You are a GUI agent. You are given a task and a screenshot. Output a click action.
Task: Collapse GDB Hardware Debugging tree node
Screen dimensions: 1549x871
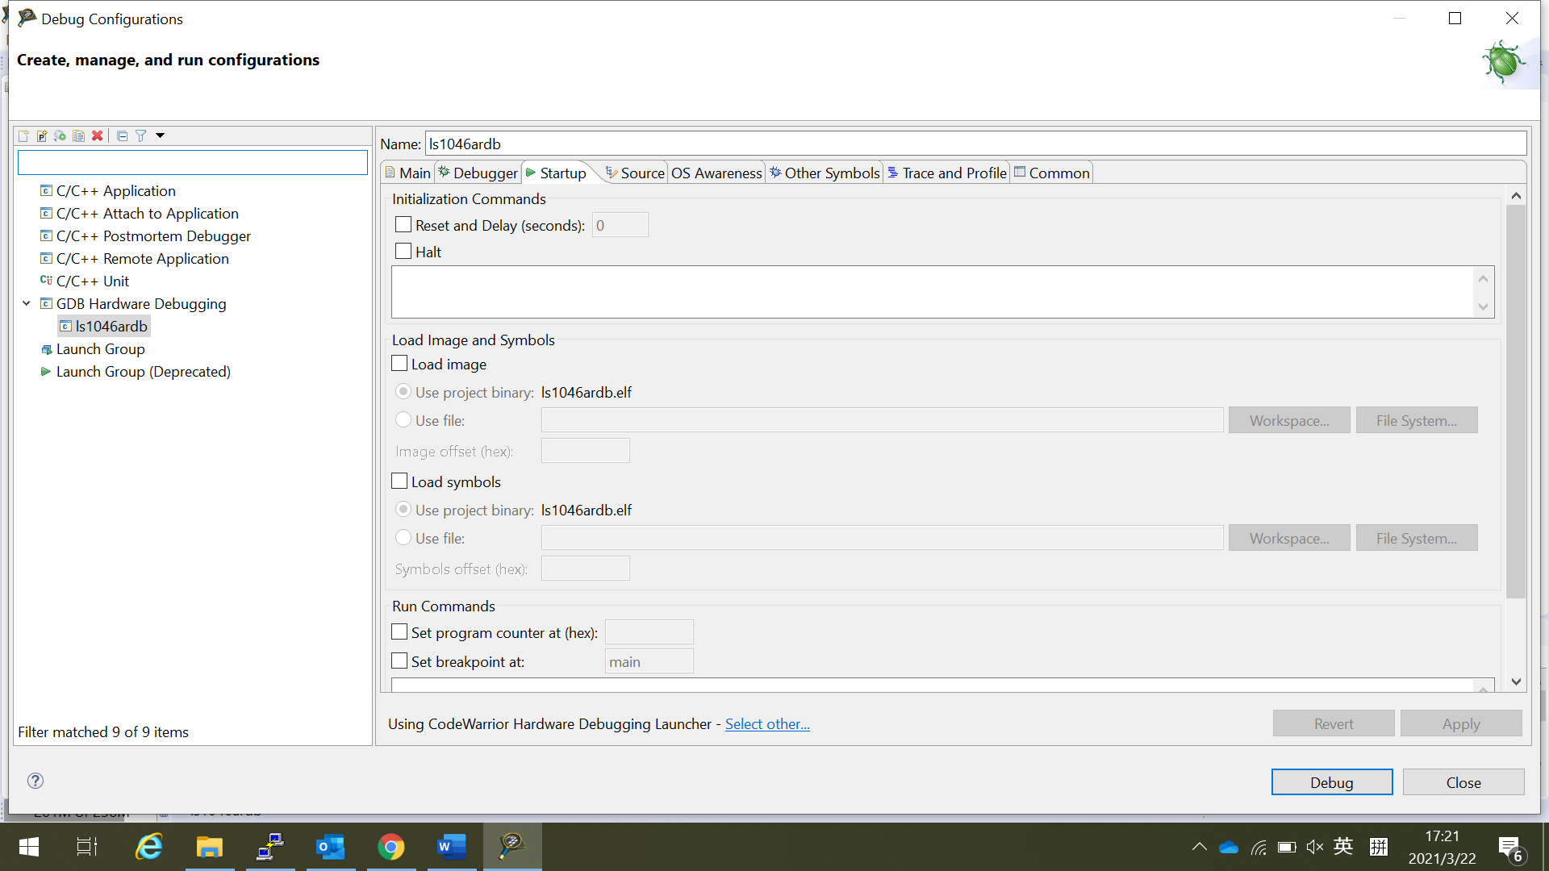coord(27,303)
